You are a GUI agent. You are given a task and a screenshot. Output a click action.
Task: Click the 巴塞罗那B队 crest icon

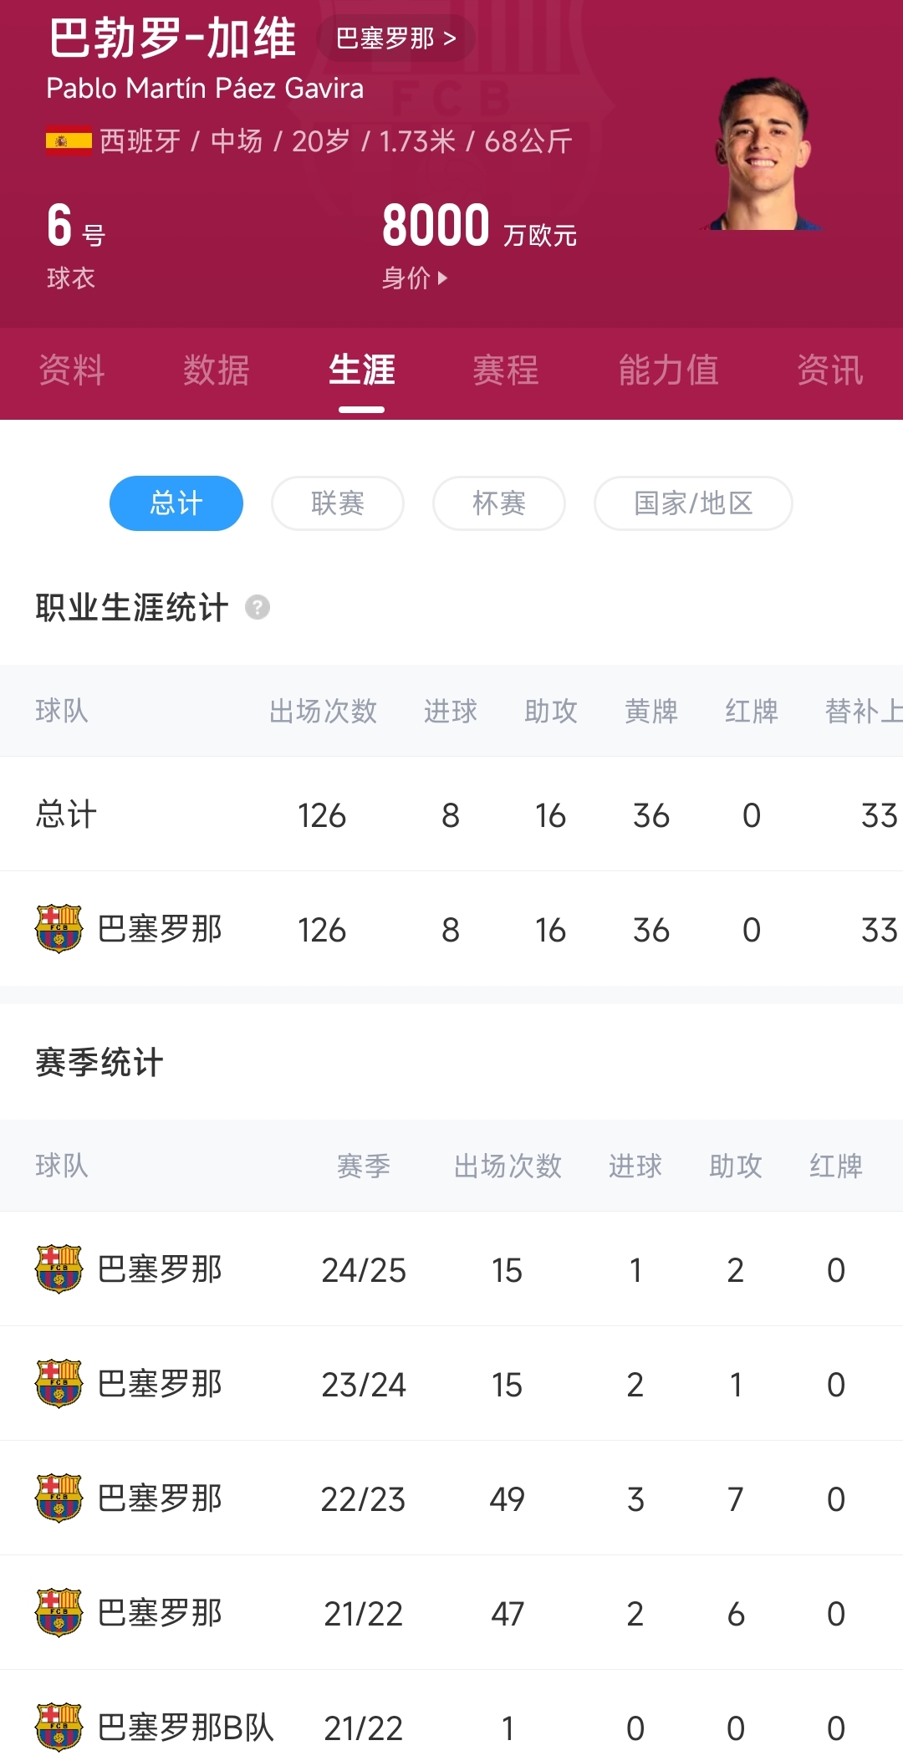click(59, 1728)
